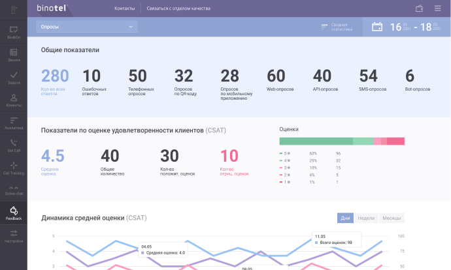Open the BookOn sidebar section
451x270 pixels.
[x=13, y=33]
